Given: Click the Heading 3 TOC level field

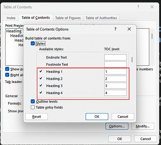Looking at the screenshot, I should click(x=115, y=86).
